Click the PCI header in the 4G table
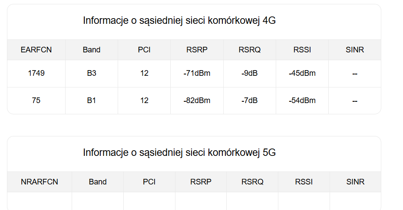 click(x=144, y=50)
